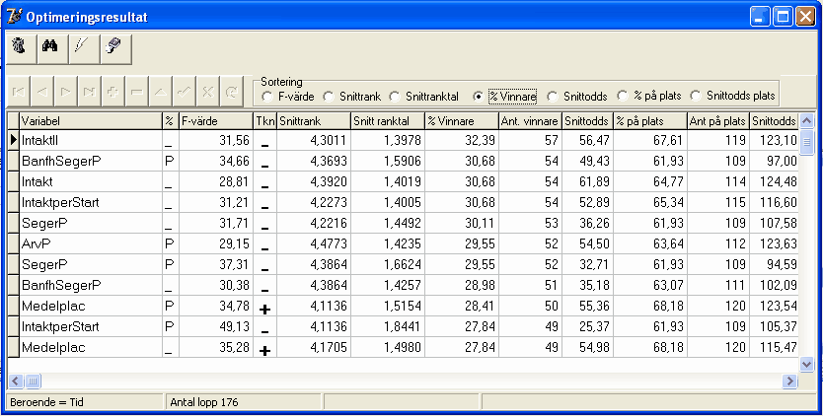The width and height of the screenshot is (823, 416).
Task: Jump to last record in navigator
Action: pyautogui.click(x=89, y=92)
